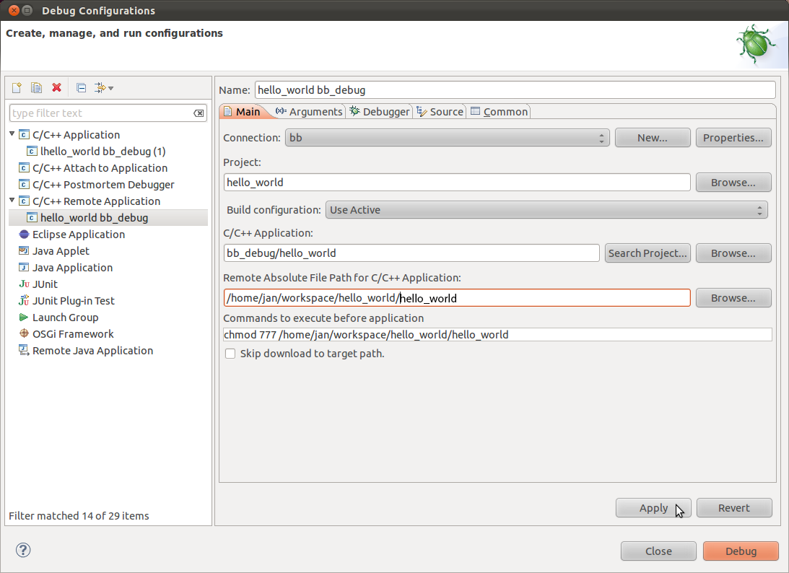
Task: Click the Project text field
Action: 457,182
